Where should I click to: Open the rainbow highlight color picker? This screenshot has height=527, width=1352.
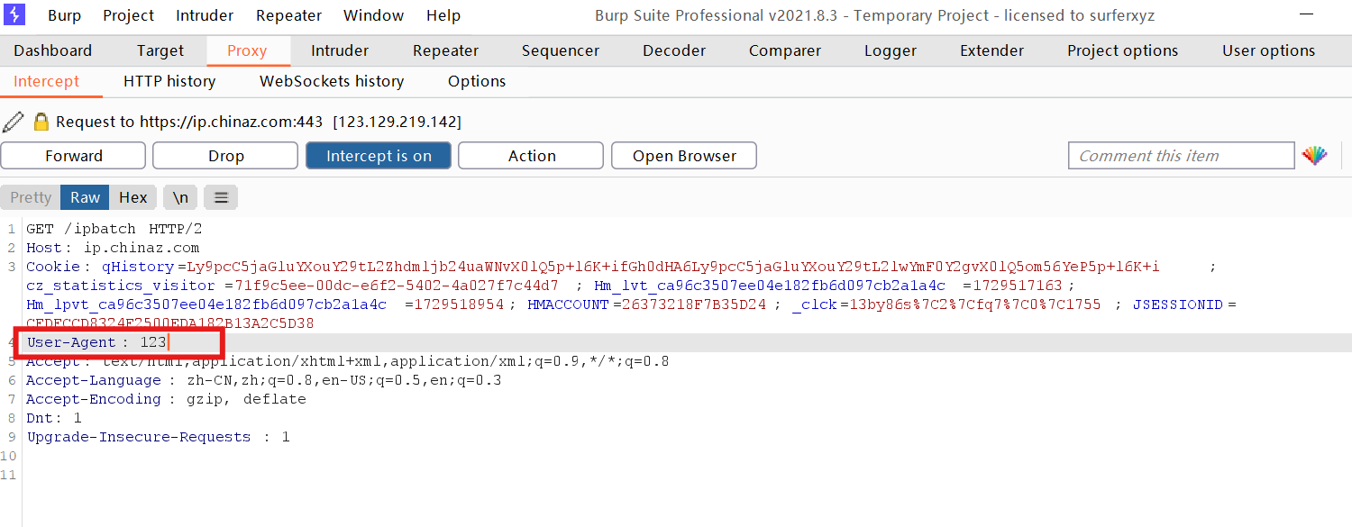pyautogui.click(x=1315, y=156)
